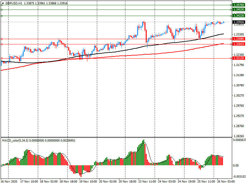Click the 1.32300 price axis value
Image resolution: width=246 pixels, height=185 pixels.
point(239,55)
